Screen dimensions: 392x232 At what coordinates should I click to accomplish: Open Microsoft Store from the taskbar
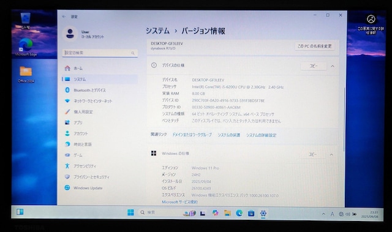point(251,213)
